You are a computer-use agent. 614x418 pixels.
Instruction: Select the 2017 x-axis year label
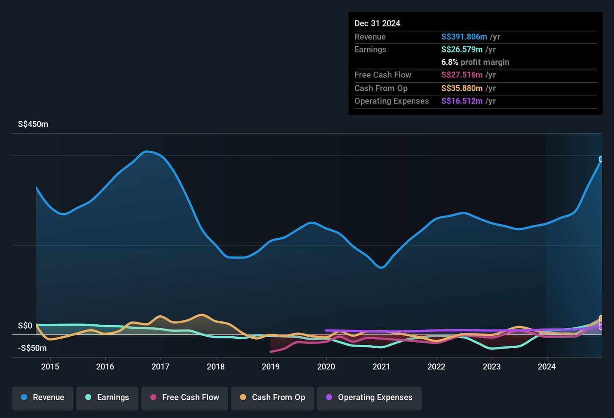(160, 366)
